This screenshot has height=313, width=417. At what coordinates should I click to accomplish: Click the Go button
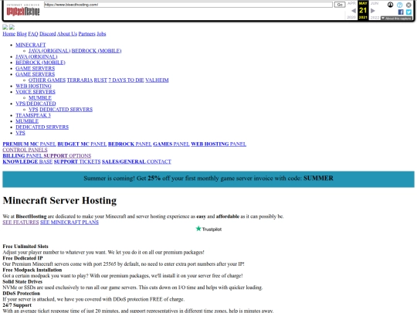tap(340, 5)
